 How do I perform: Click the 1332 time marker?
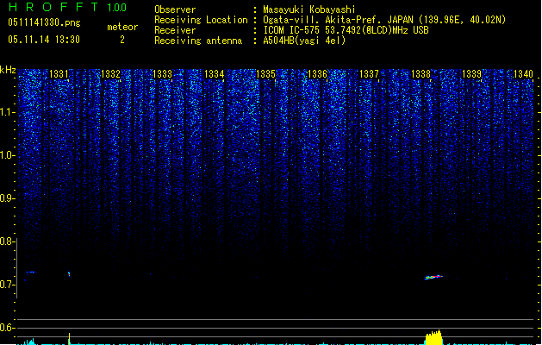coord(110,74)
